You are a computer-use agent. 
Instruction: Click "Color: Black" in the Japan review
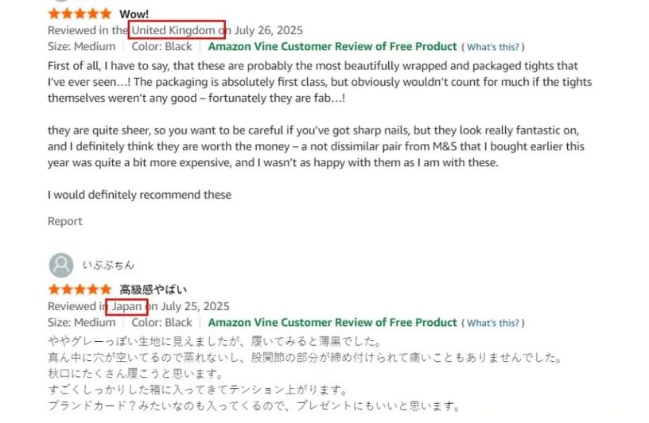click(x=162, y=322)
